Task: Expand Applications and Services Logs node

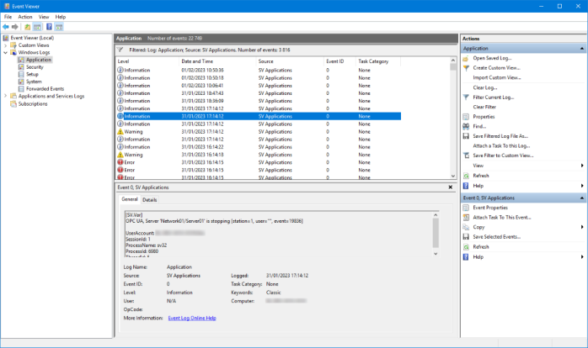Action: tap(5, 96)
